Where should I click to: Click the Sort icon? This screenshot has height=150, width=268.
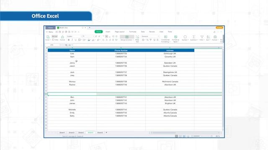[x=208, y=37]
